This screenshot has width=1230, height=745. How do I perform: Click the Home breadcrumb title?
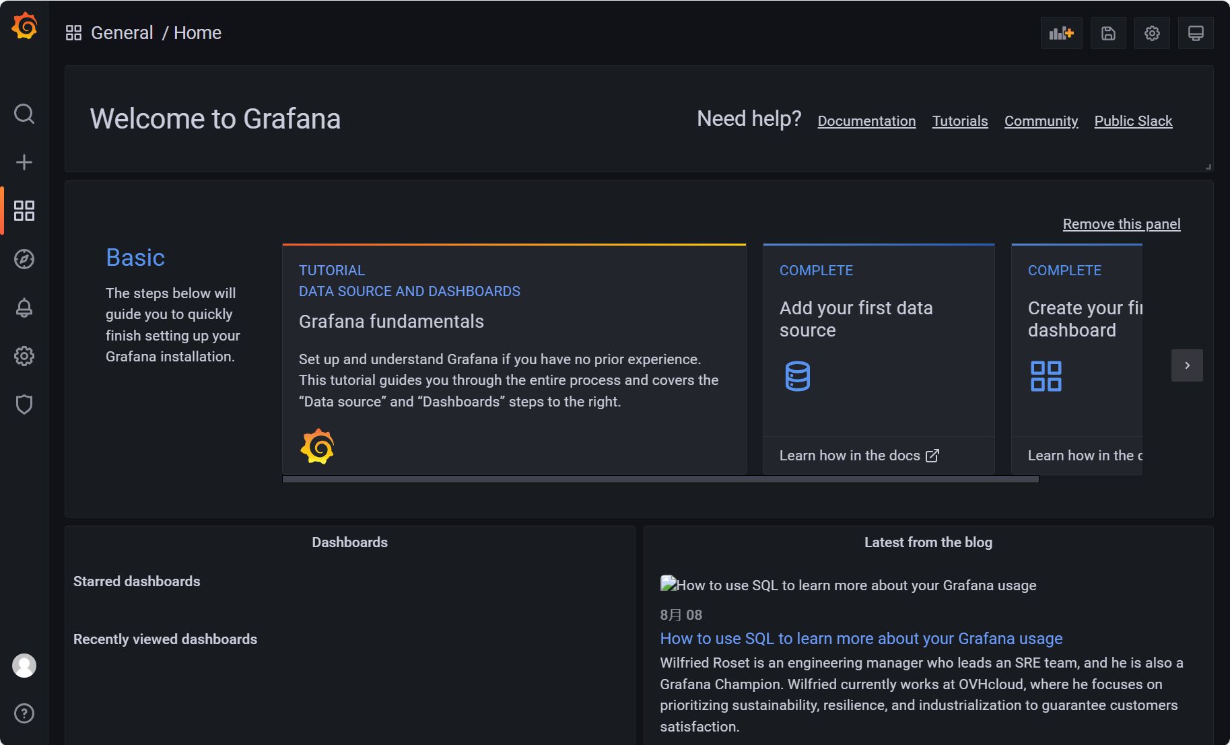197,33
